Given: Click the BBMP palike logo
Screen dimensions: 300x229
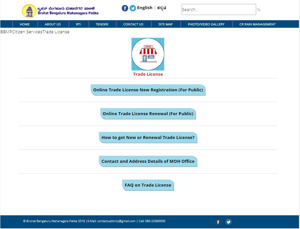Looking at the screenshot, I should tap(29, 11).
